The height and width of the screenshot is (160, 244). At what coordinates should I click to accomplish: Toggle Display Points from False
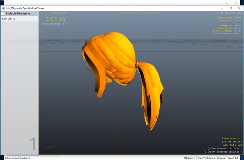237,31
